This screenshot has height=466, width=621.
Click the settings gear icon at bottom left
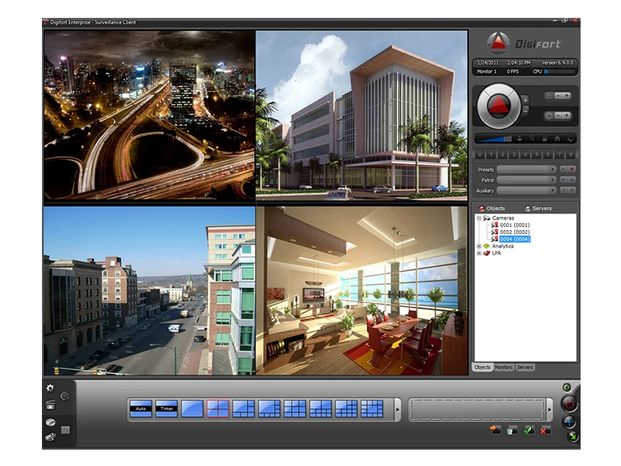[50, 388]
